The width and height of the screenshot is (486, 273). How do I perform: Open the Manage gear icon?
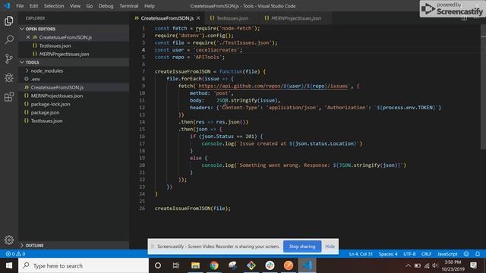[x=9, y=240]
